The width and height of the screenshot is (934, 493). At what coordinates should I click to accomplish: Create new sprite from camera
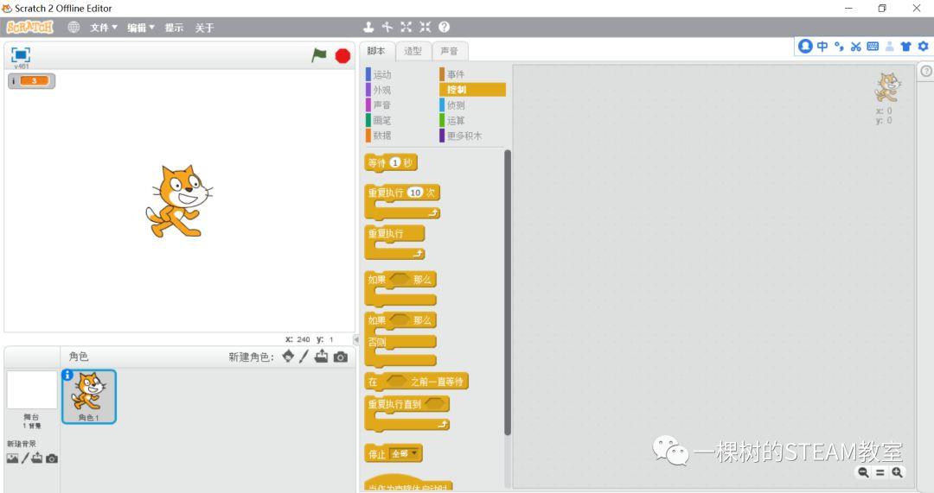tap(340, 357)
